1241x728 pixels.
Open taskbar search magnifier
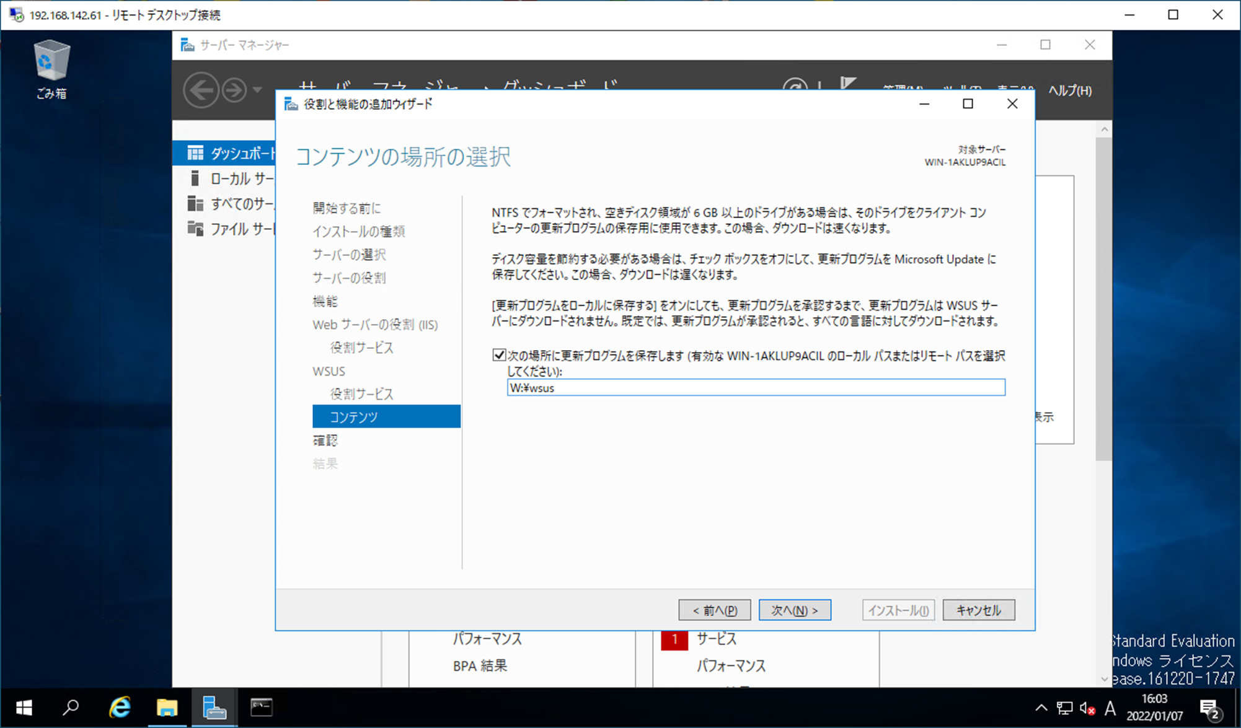71,708
